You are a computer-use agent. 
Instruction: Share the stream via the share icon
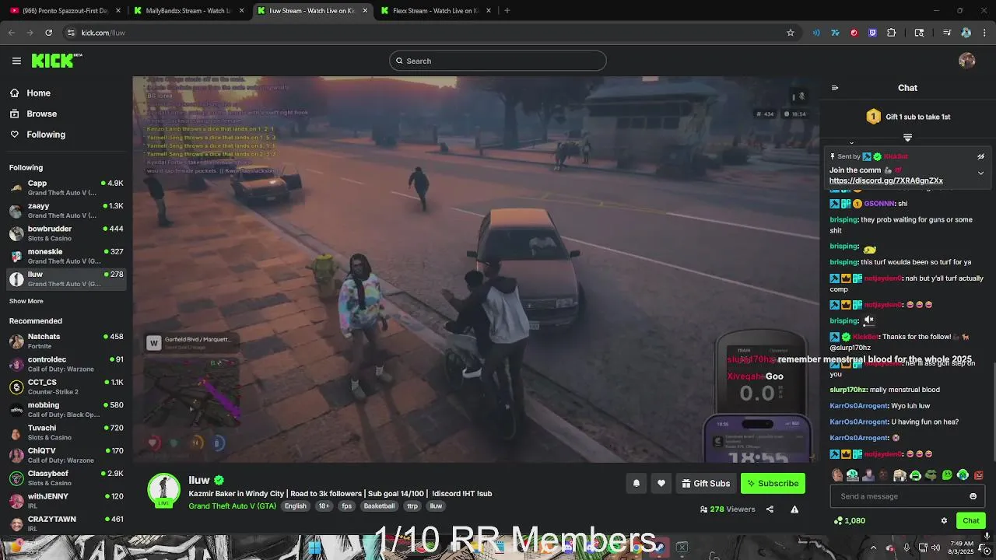(770, 509)
